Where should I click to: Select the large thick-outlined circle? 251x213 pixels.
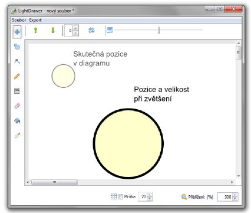click(x=128, y=143)
